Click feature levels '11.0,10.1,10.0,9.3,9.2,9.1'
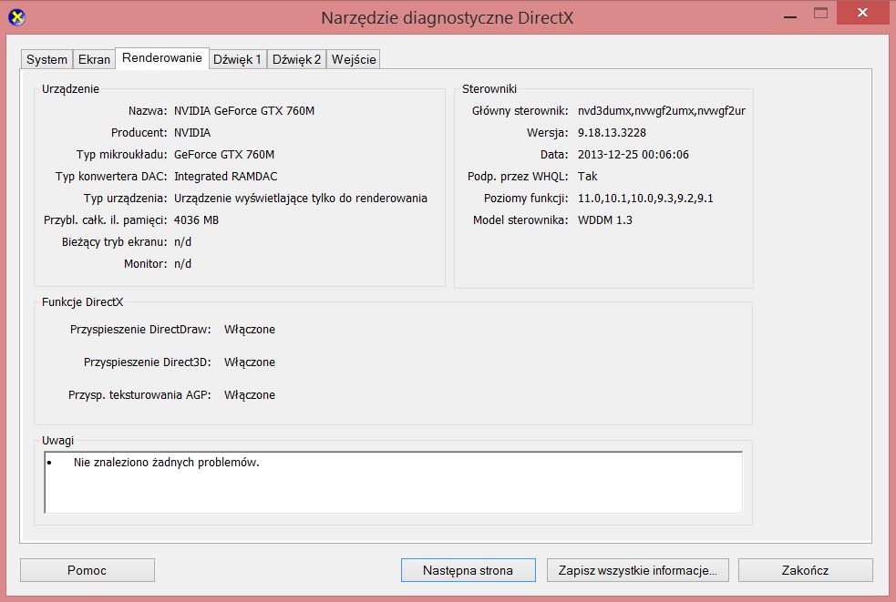The width and height of the screenshot is (896, 602). tap(645, 199)
